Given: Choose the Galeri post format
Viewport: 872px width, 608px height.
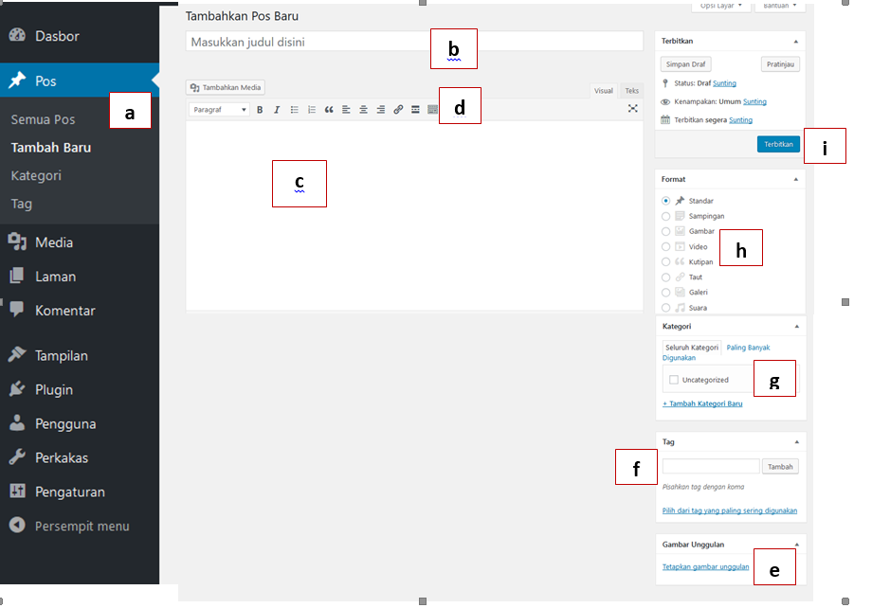Looking at the screenshot, I should tap(666, 293).
